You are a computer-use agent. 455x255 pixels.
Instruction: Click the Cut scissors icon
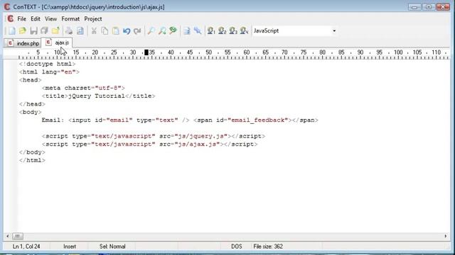(x=94, y=30)
